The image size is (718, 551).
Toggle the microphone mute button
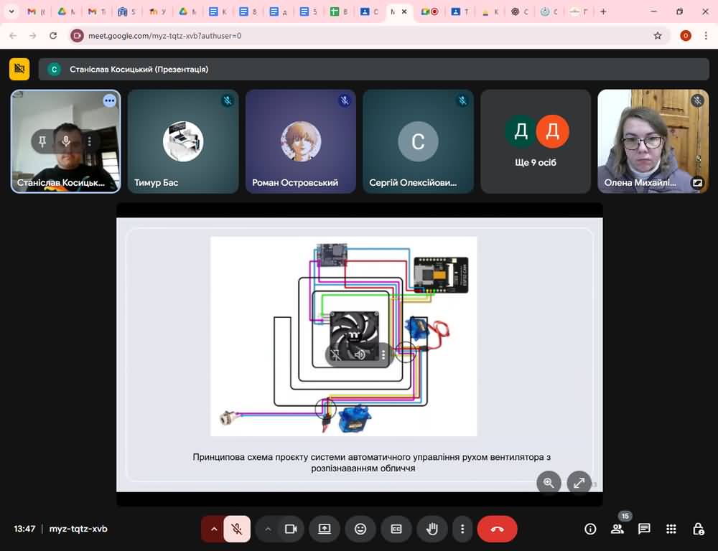point(236,529)
